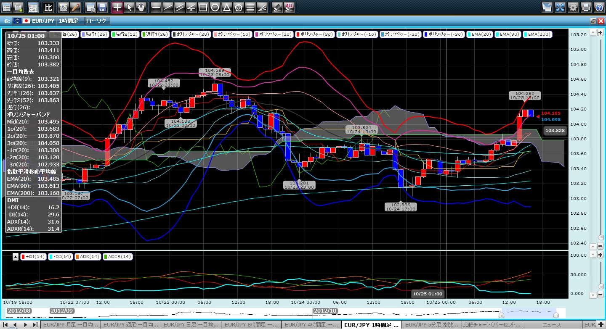This screenshot has height=329, width=606.
Task: Toggle the ボリンジャー(3σ) legend chip
Action: (315, 34)
